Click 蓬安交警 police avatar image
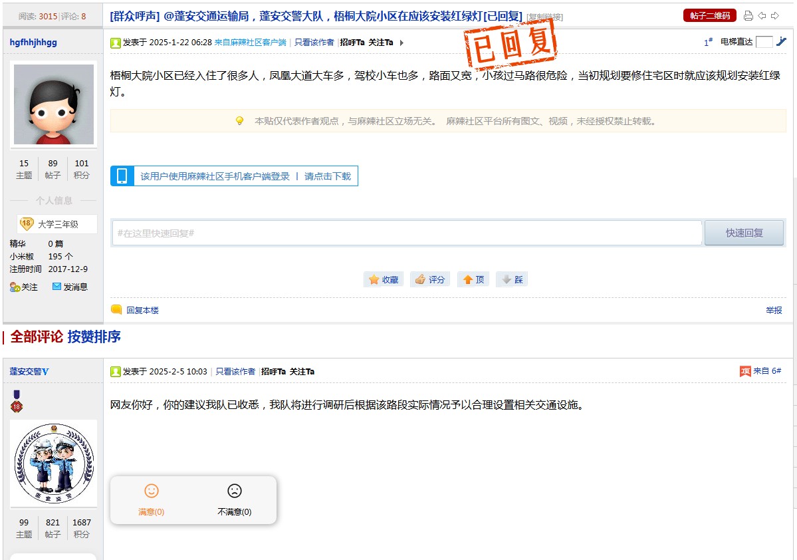 (54, 463)
